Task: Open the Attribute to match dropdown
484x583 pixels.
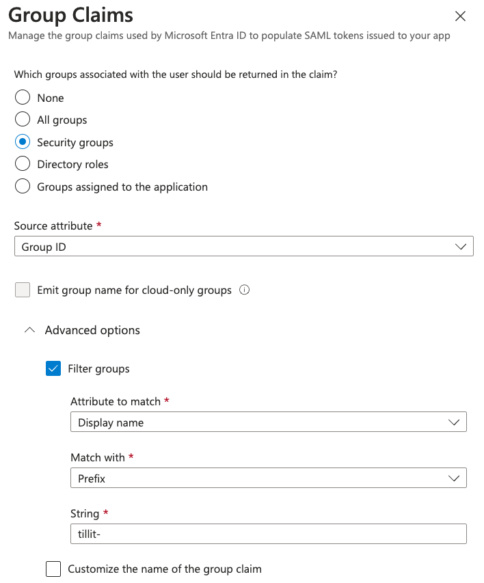Action: [268, 422]
